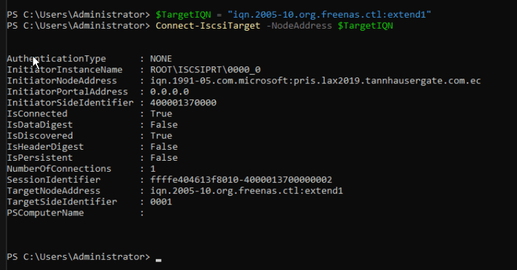Click the IsConnected True value
This screenshot has height=270, width=517.
click(160, 114)
